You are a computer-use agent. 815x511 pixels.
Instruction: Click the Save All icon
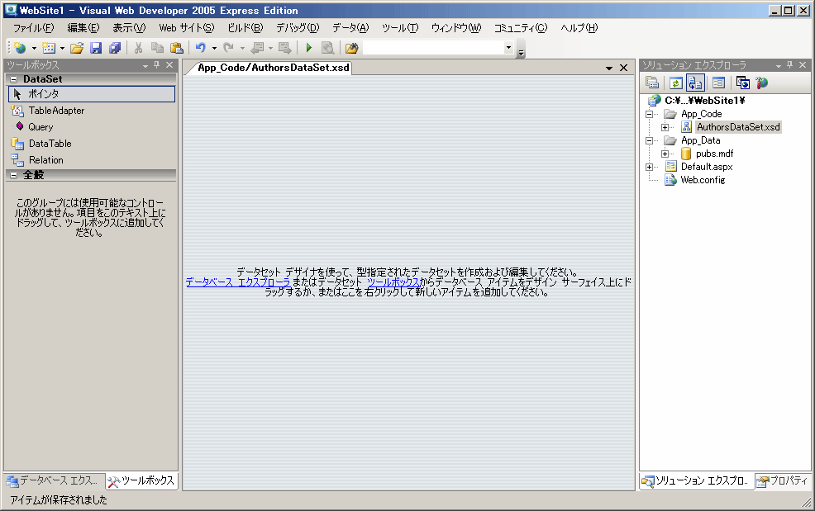tap(115, 48)
